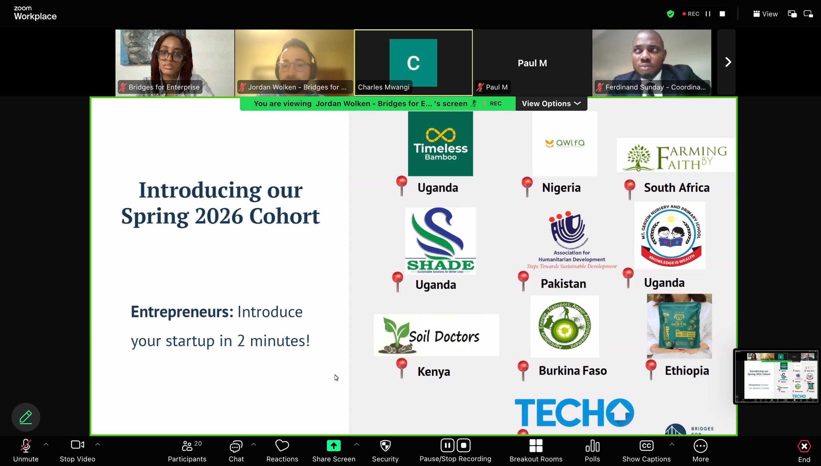This screenshot has height=466, width=821.
Task: Pause the recording in top bar
Action: coord(708,14)
